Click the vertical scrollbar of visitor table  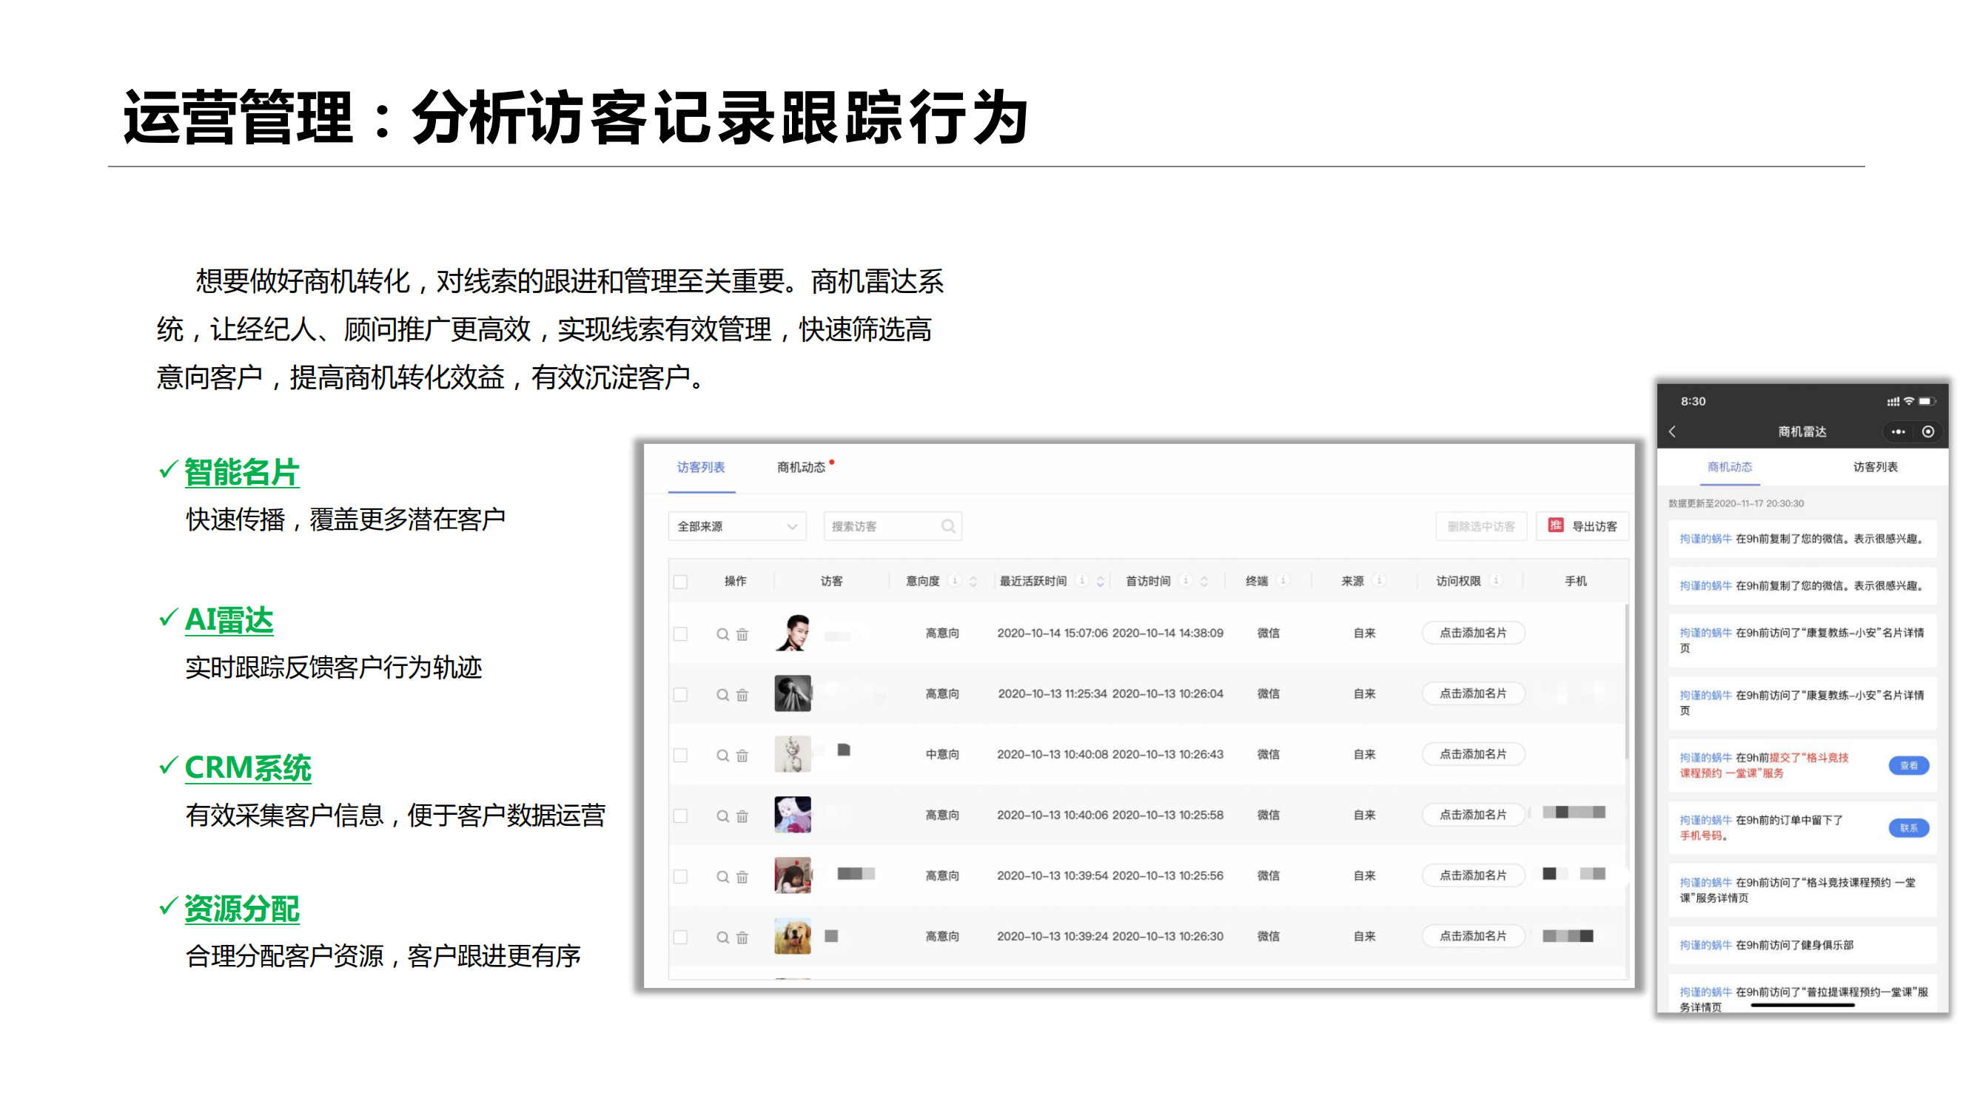tap(1627, 682)
